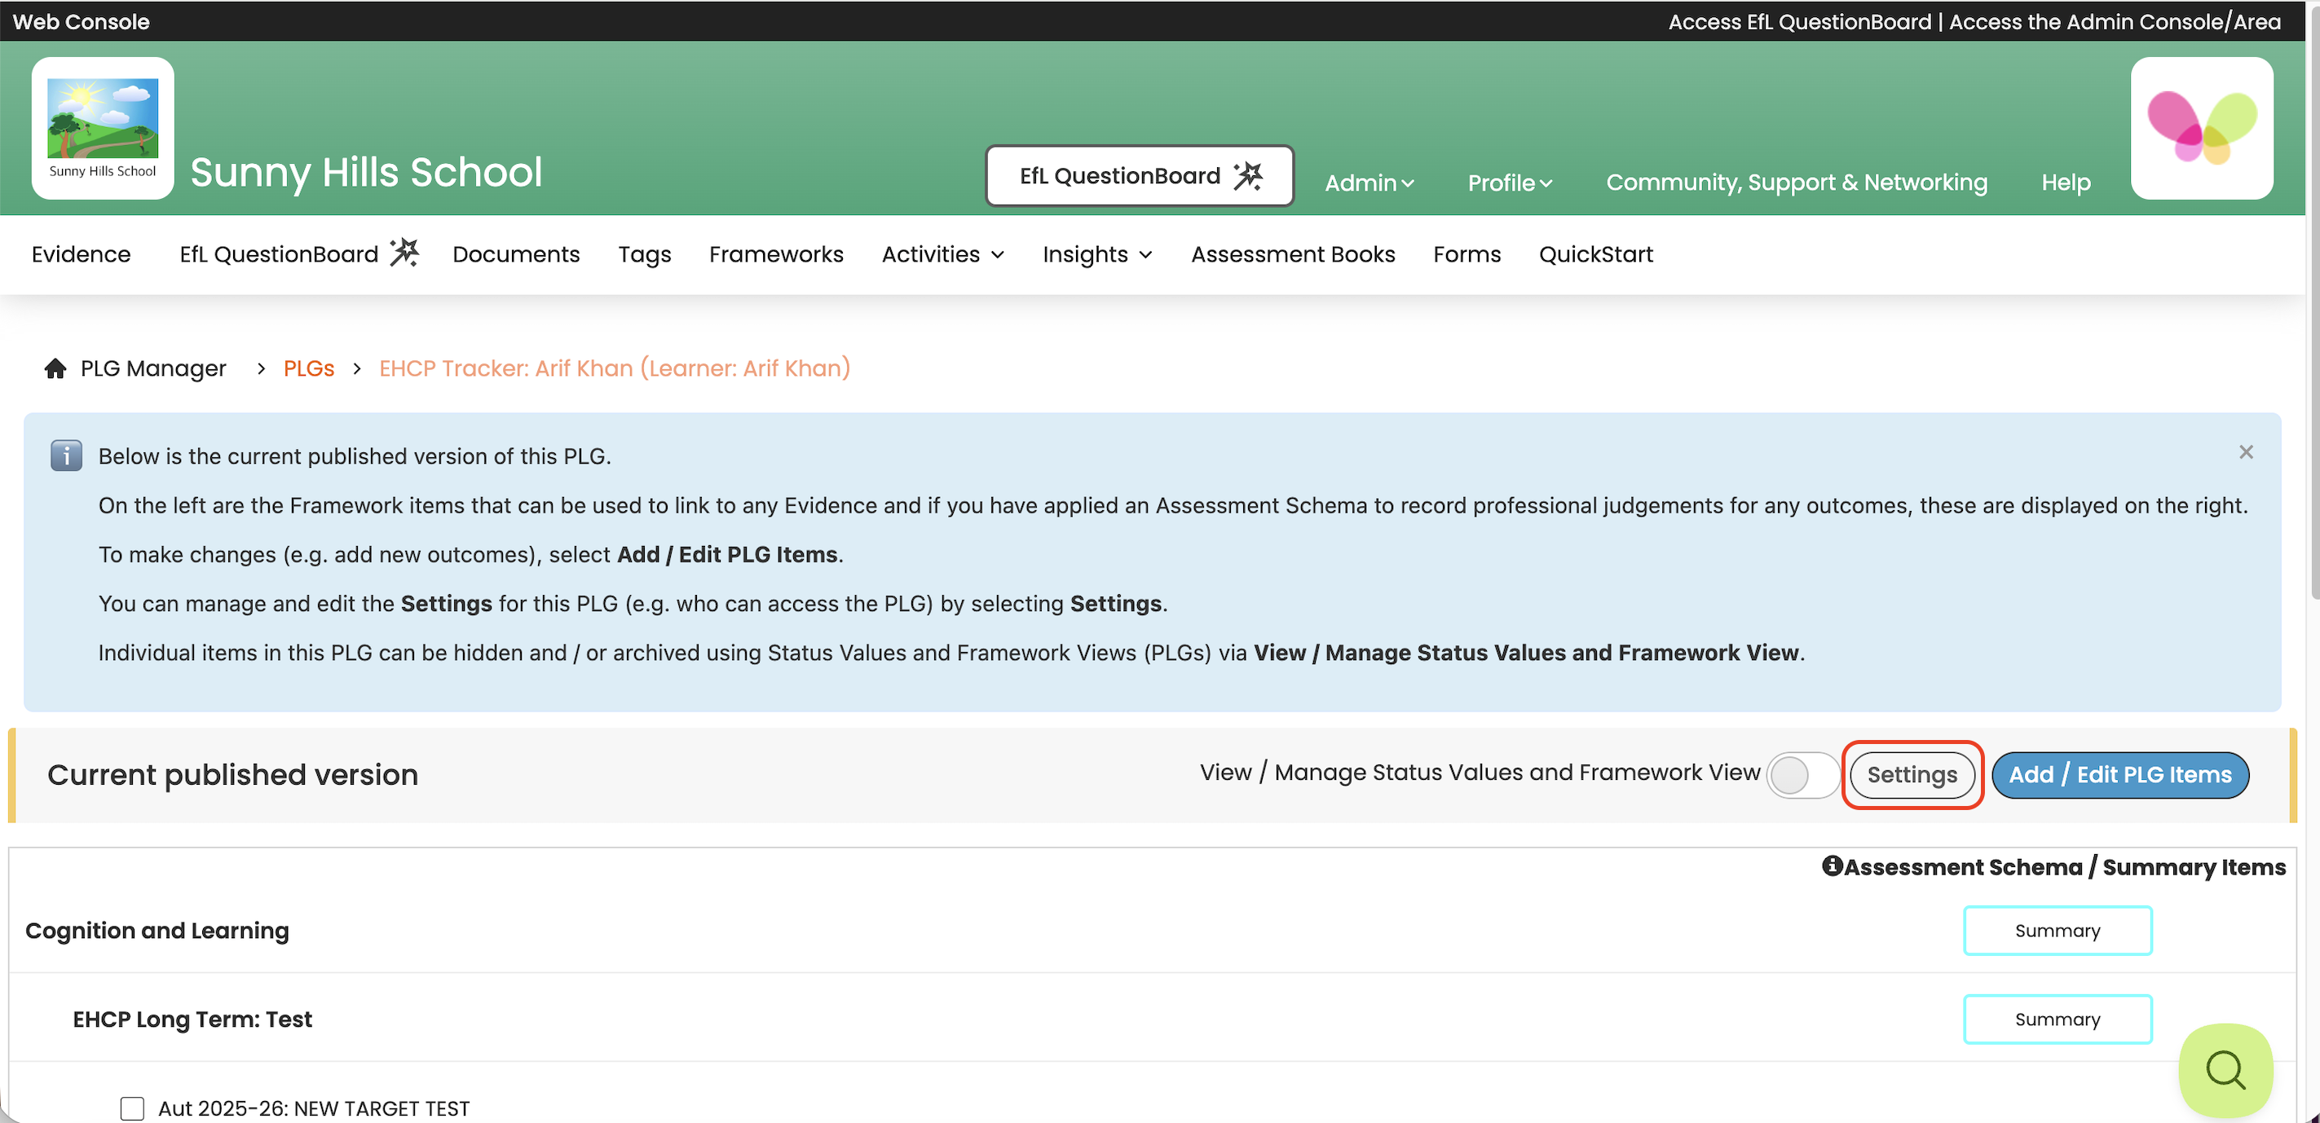This screenshot has height=1123, width=2320.
Task: Click the butterfly logo at top right
Action: tap(2201, 128)
